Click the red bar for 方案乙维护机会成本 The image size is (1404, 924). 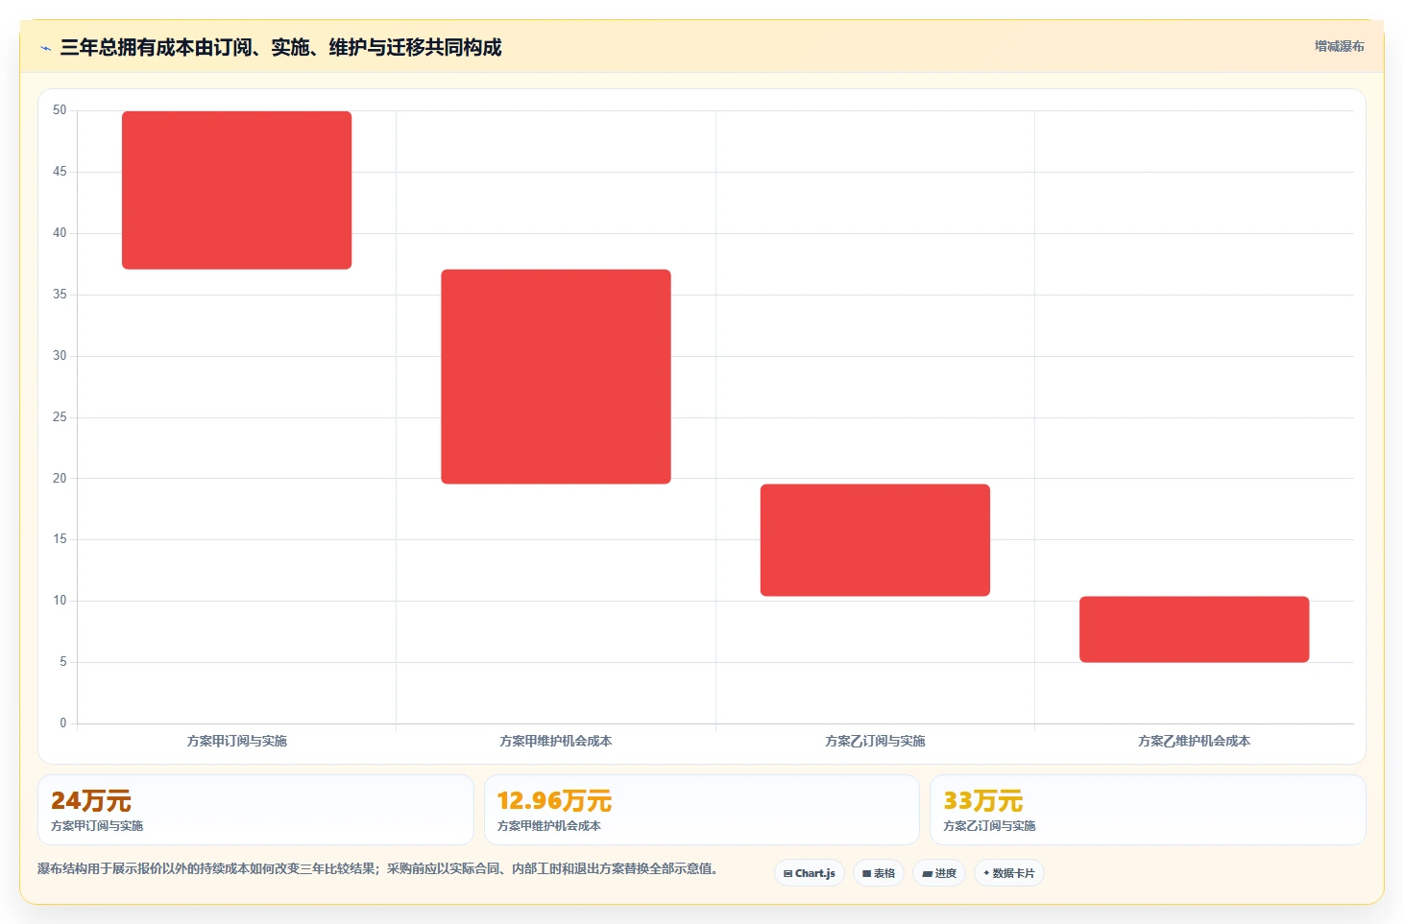pos(1194,629)
